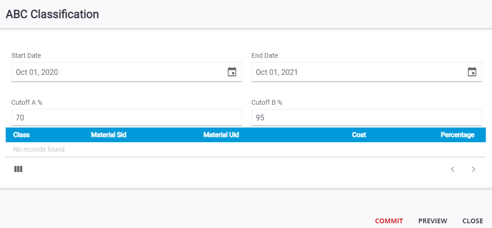
Task: Sort by the Cost column header
Action: (x=359, y=135)
